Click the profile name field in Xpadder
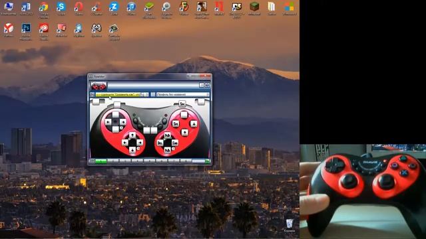 (183, 94)
